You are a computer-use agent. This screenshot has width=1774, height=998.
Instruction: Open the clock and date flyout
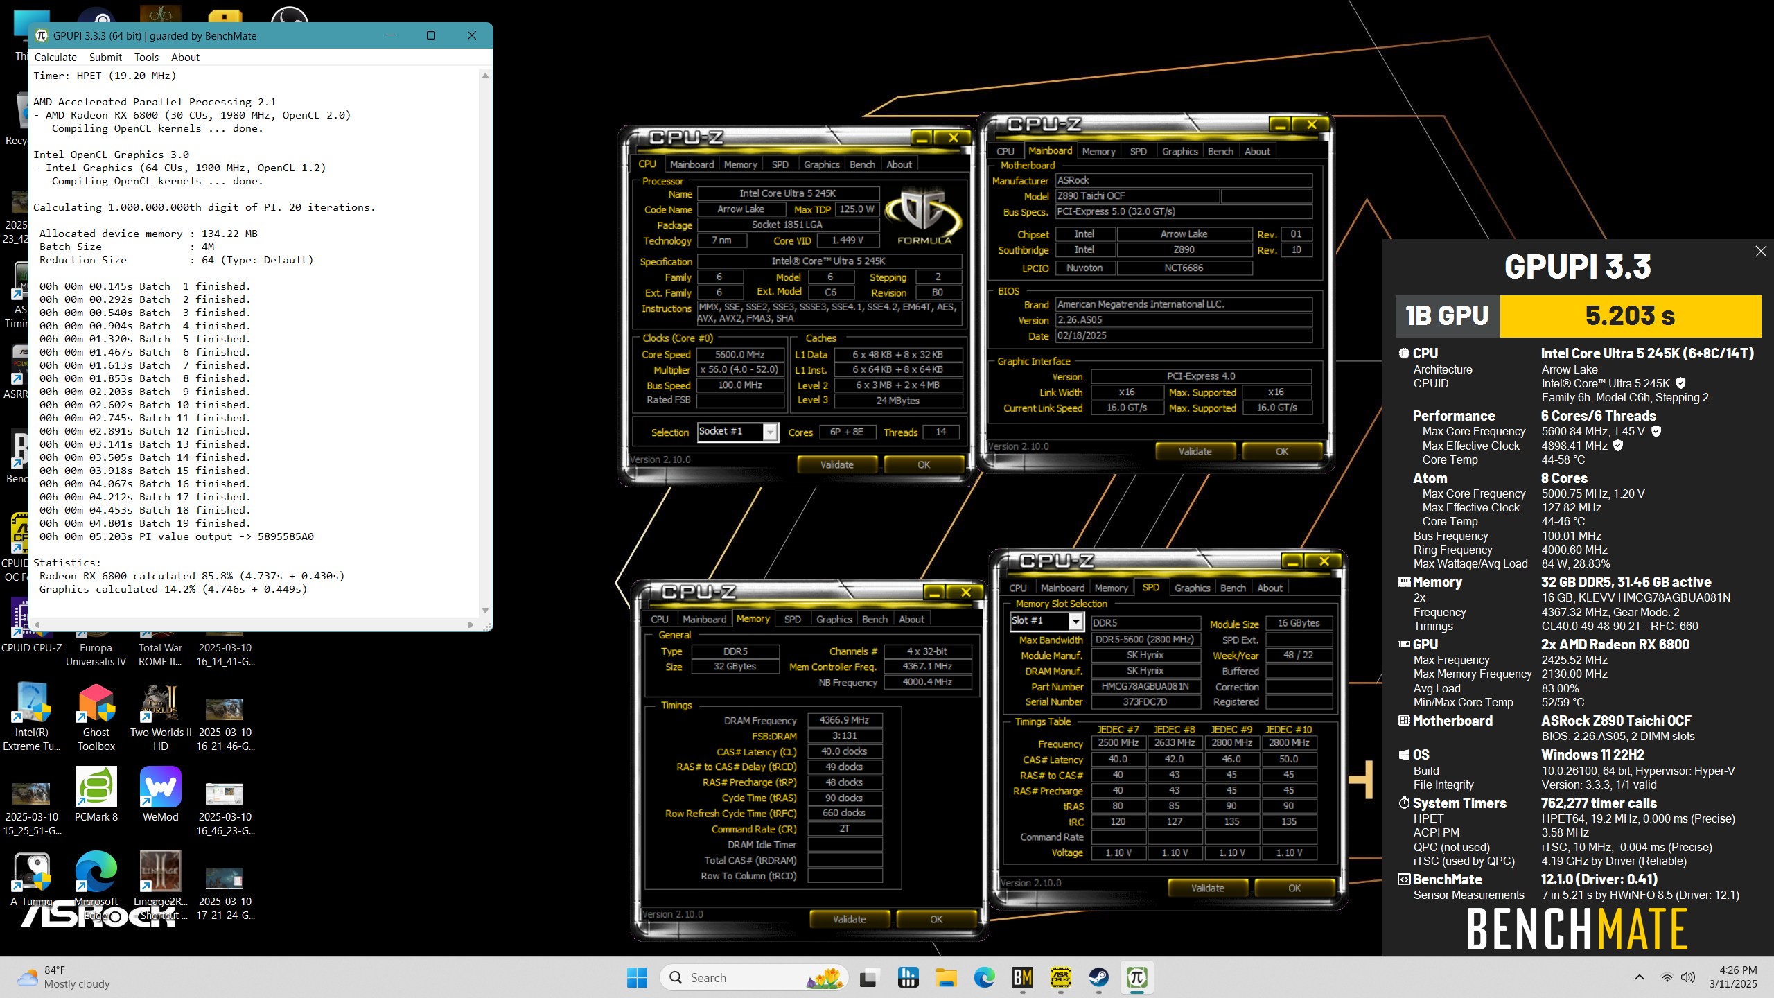coord(1732,977)
